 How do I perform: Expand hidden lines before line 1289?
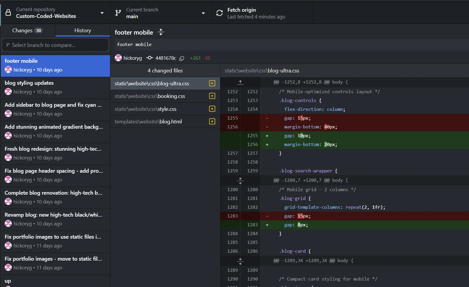point(240,261)
